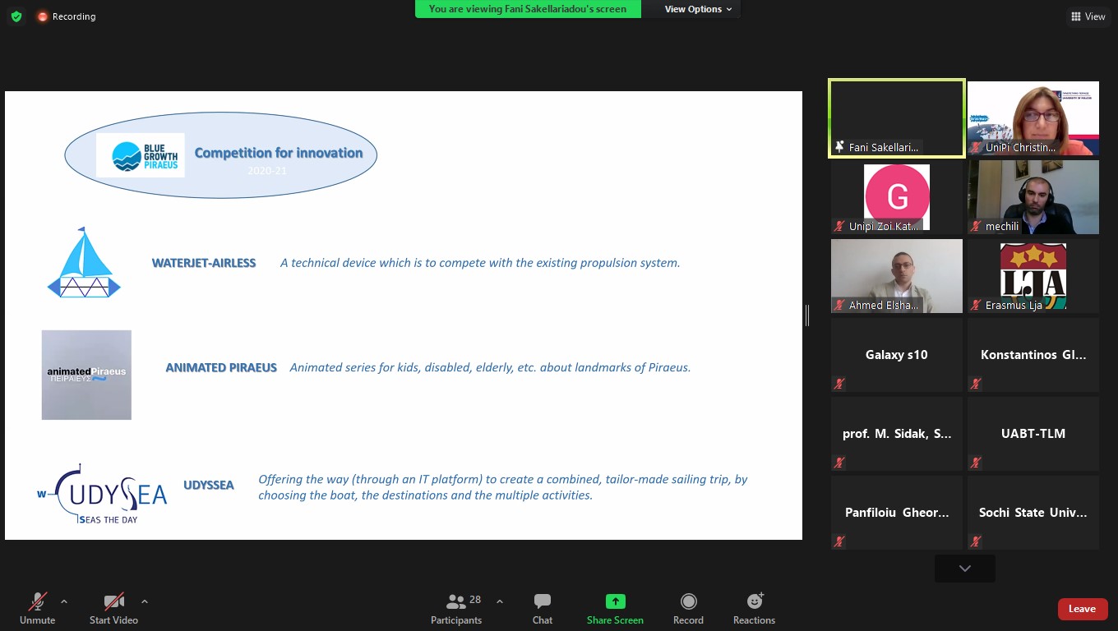
Task: Open the Participants panel
Action: coord(457,609)
